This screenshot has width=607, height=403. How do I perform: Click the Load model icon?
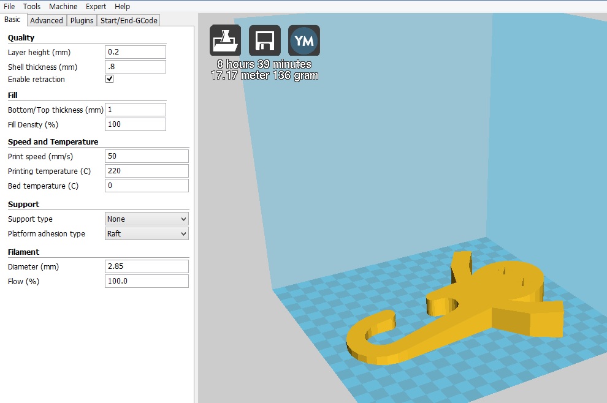(225, 40)
